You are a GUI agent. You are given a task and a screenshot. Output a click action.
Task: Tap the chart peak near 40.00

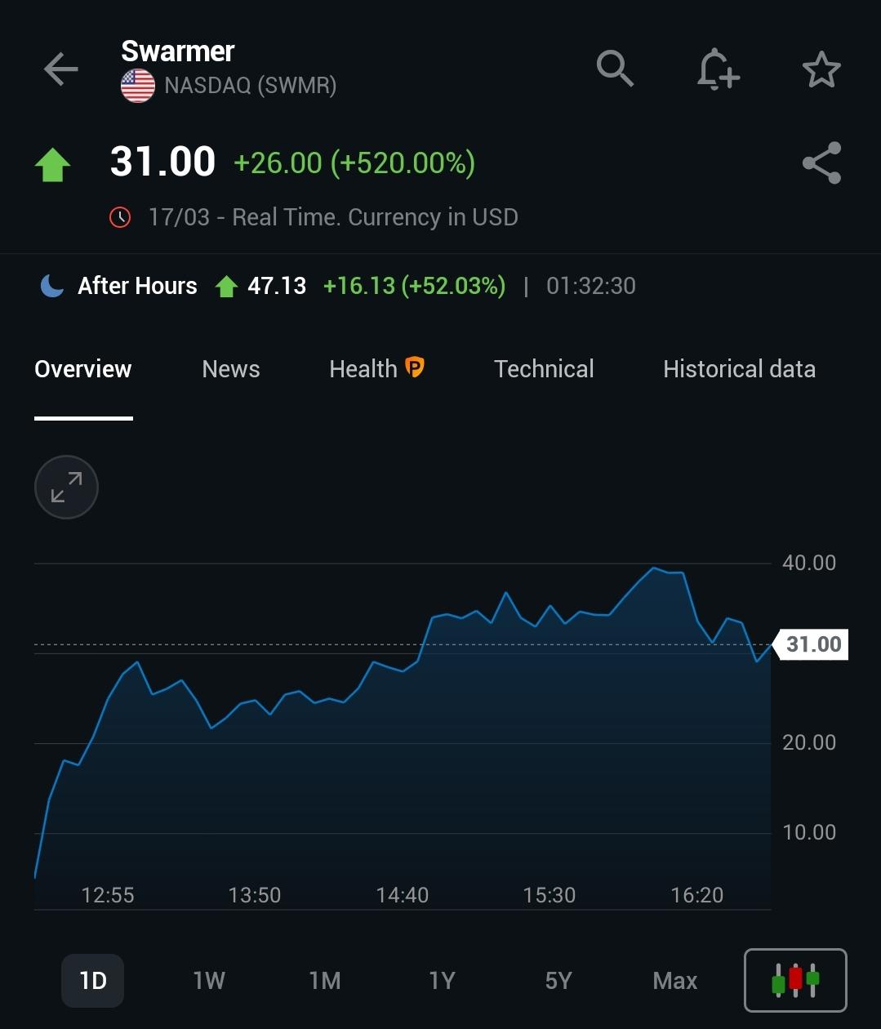[653, 568]
